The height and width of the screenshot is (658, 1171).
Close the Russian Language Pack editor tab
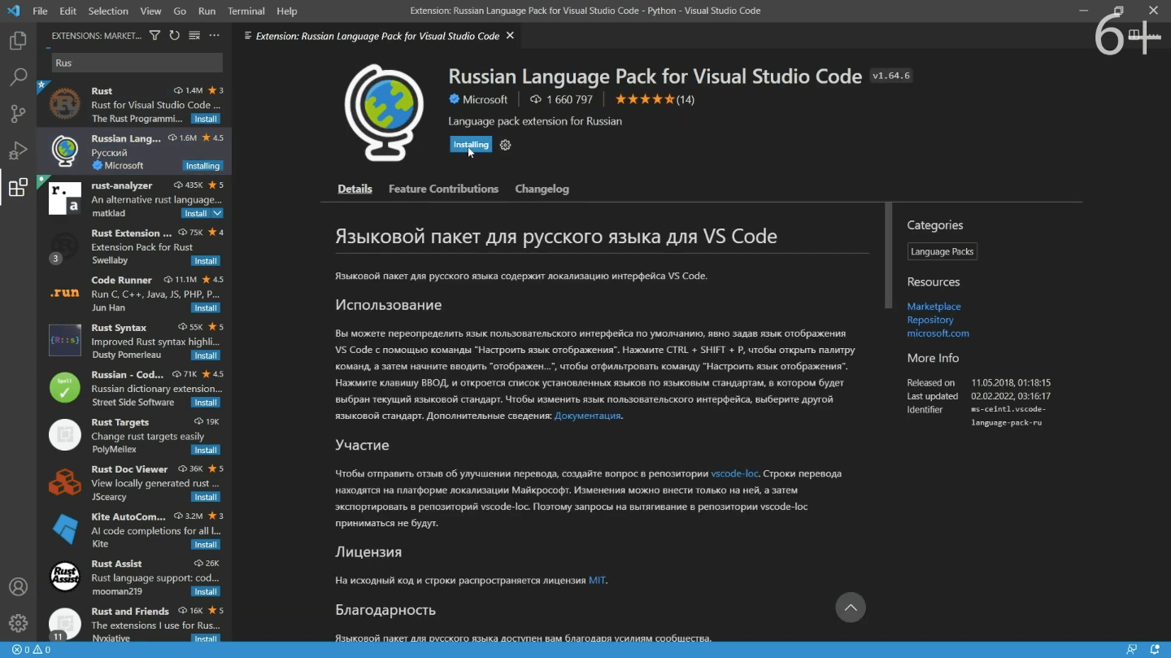pos(510,36)
